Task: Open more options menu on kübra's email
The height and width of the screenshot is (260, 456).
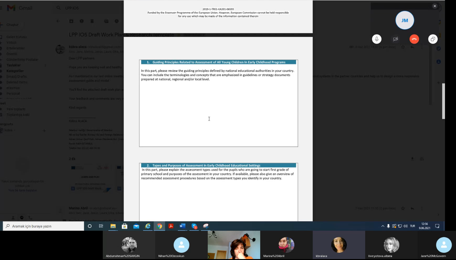Action: [421, 47]
